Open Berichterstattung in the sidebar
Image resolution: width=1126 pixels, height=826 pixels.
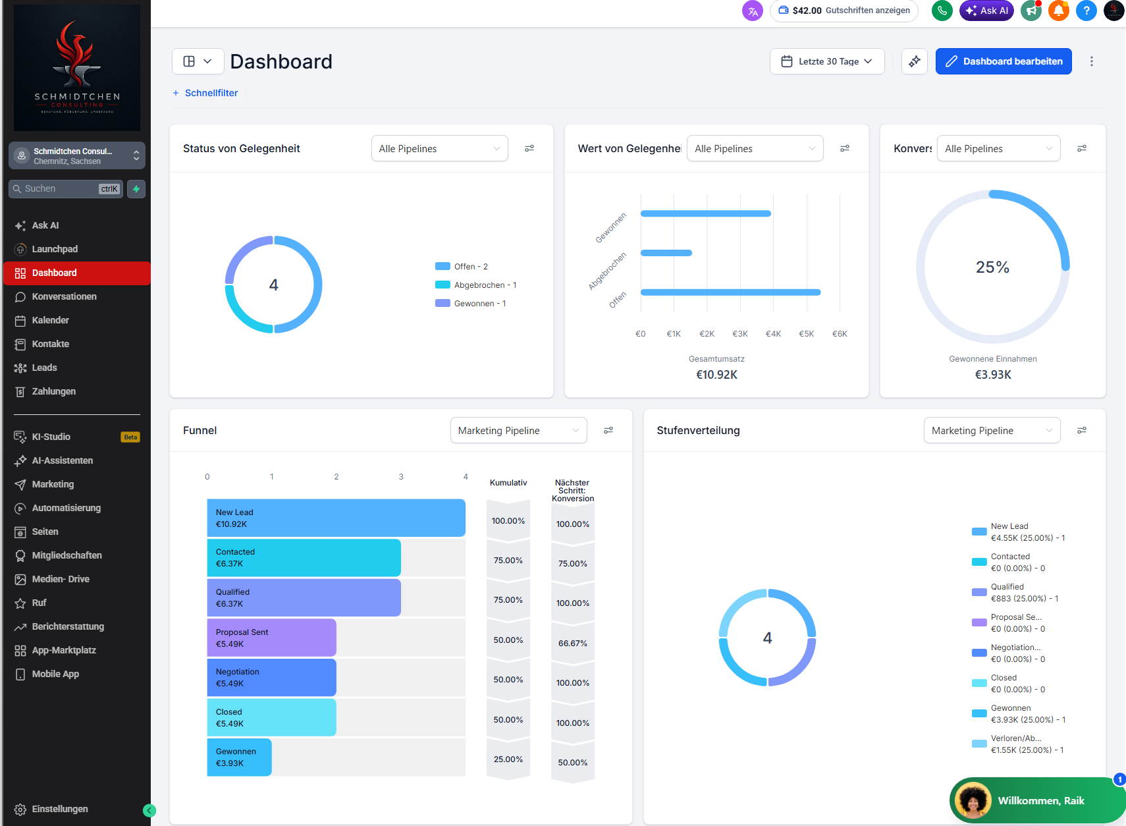click(77, 626)
